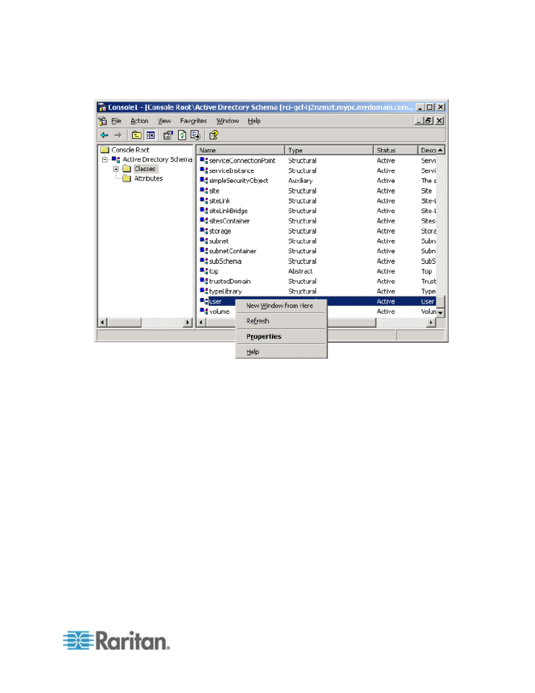This screenshot has height=693, width=535.
Task: Expand the Classes tree node
Action: click(116, 169)
